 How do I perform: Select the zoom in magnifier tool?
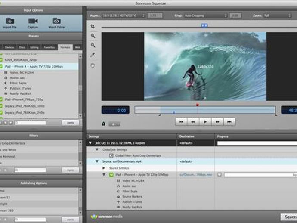pos(93,36)
